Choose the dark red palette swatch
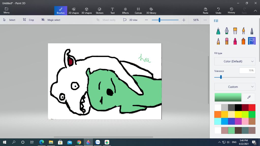This screenshot has height=146, width=260. [x=245, y=107]
